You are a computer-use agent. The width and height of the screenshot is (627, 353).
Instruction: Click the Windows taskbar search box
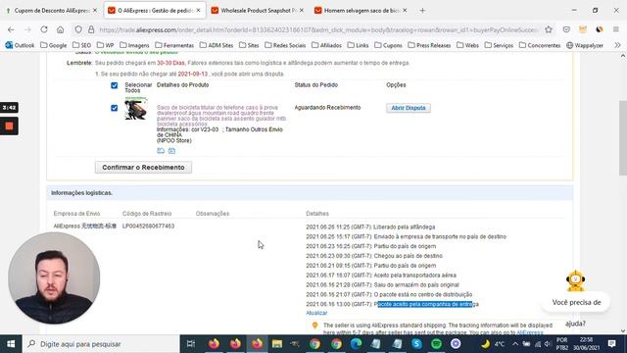pos(101,344)
